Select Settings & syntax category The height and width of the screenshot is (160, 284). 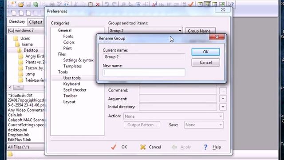point(79,60)
